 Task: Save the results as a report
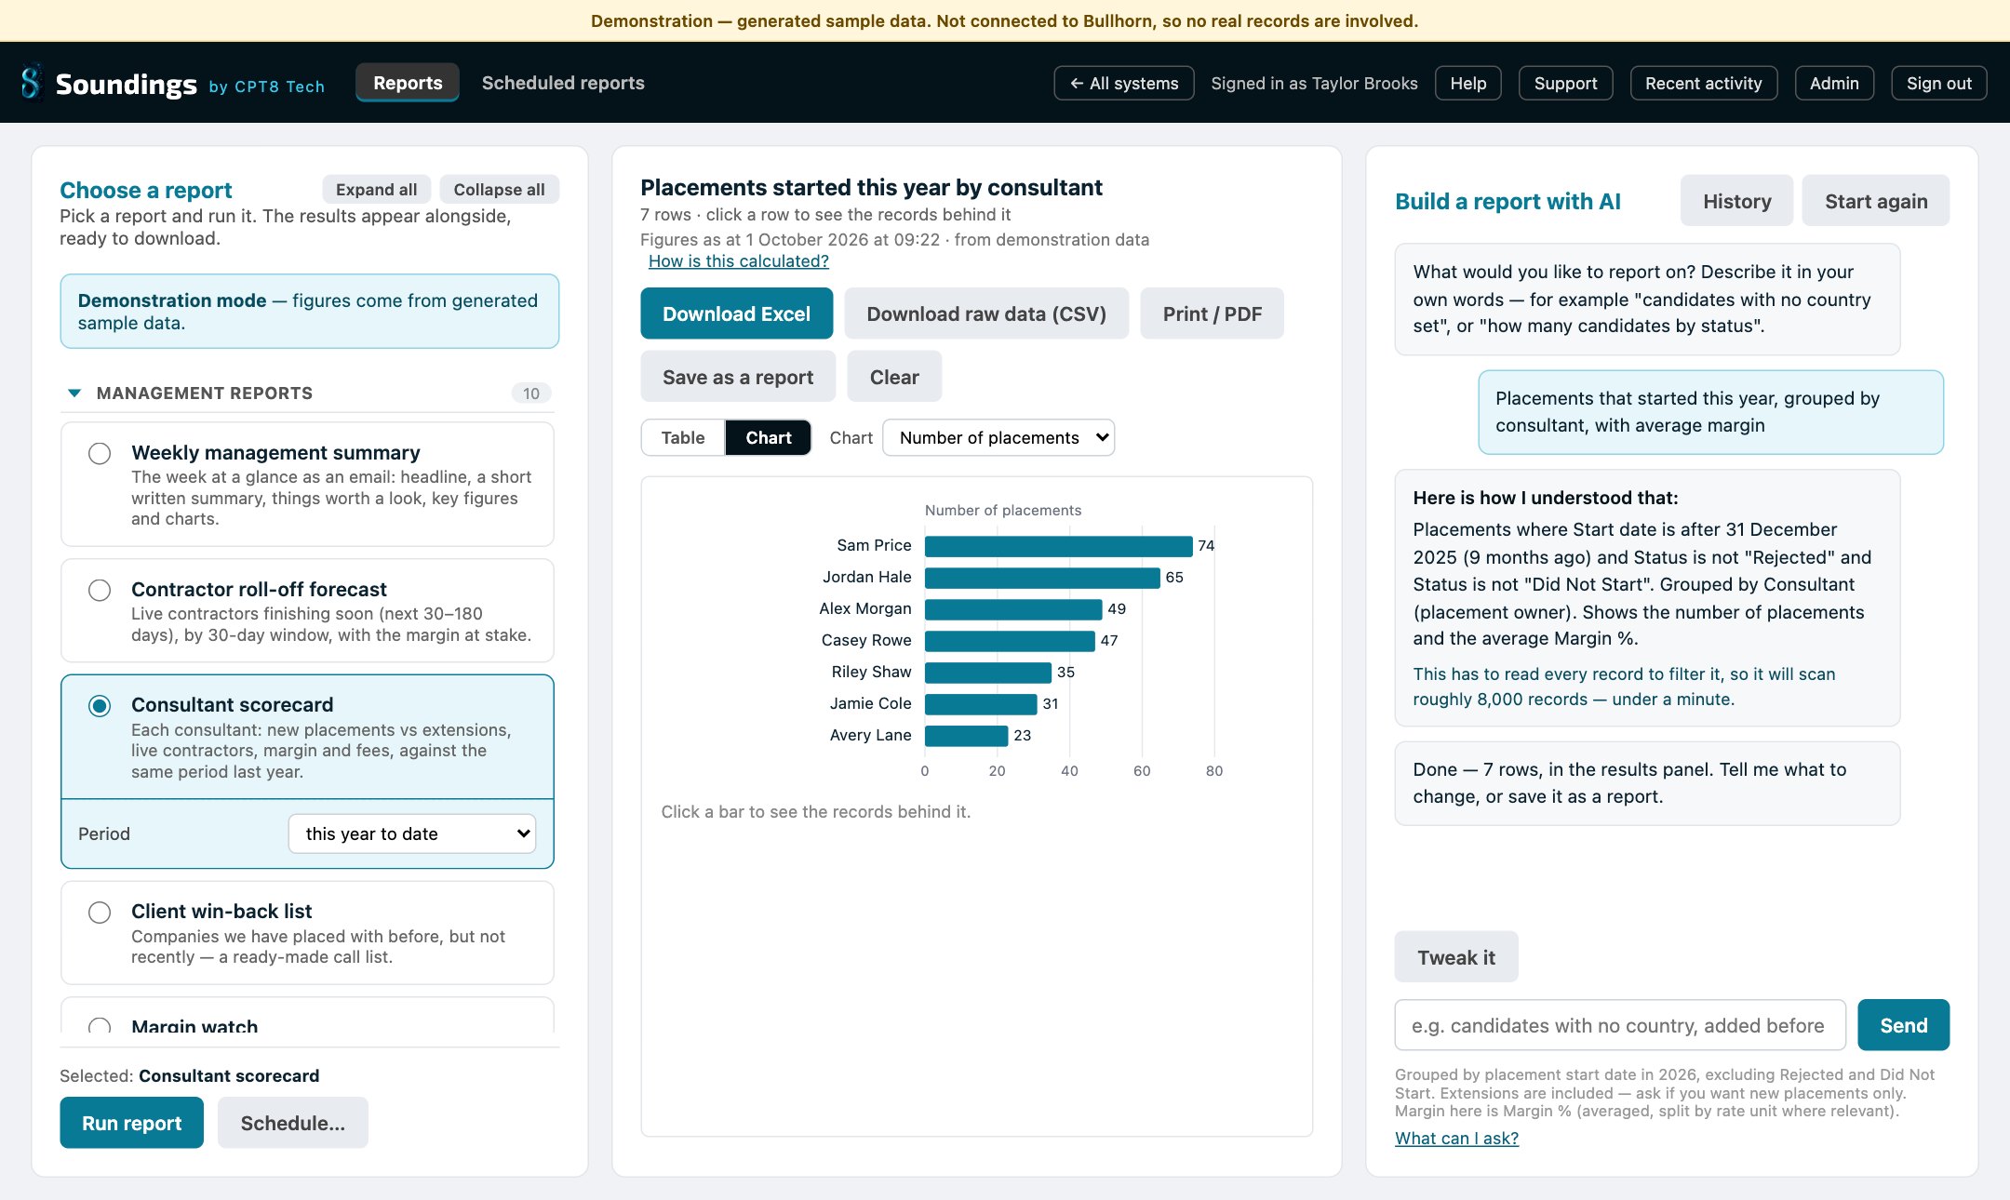tap(738, 377)
